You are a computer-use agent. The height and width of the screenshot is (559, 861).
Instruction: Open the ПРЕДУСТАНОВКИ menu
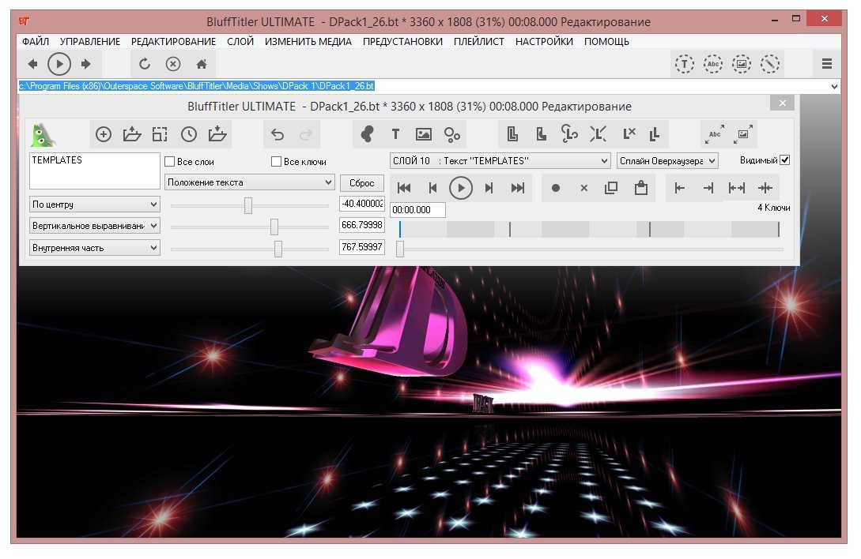(x=402, y=41)
